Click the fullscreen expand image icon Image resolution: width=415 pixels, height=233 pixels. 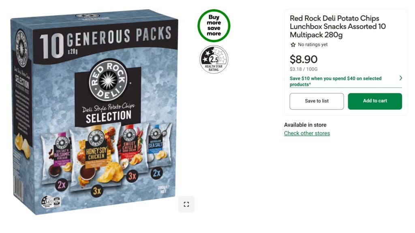point(186,204)
